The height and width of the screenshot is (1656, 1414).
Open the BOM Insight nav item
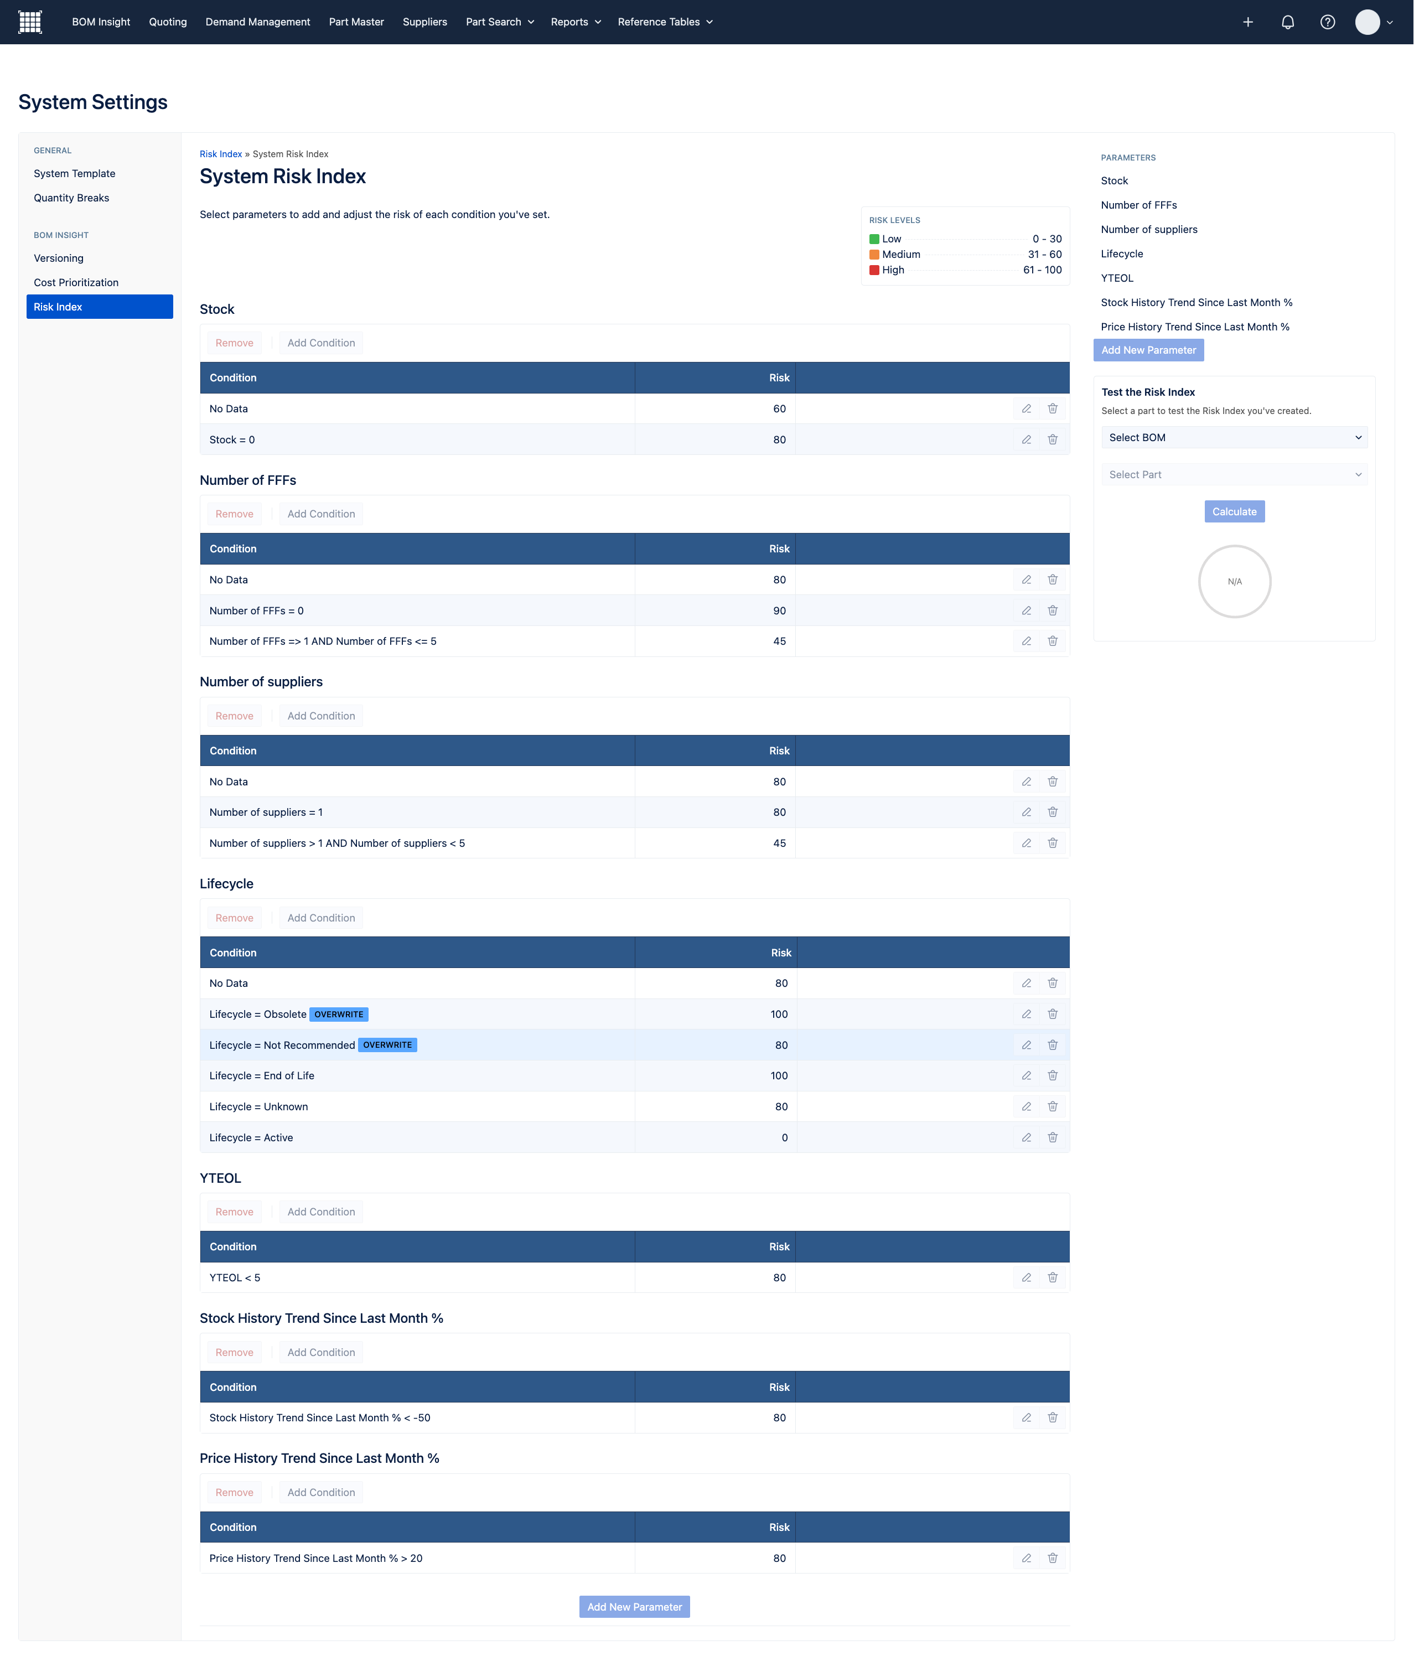[x=101, y=22]
